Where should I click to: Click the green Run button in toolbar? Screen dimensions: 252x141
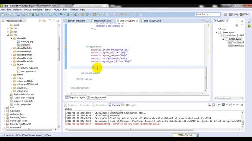point(68,14)
